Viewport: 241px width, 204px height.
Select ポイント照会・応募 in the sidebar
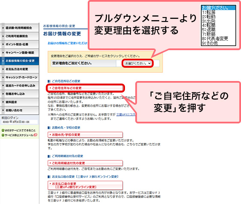click(x=19, y=44)
